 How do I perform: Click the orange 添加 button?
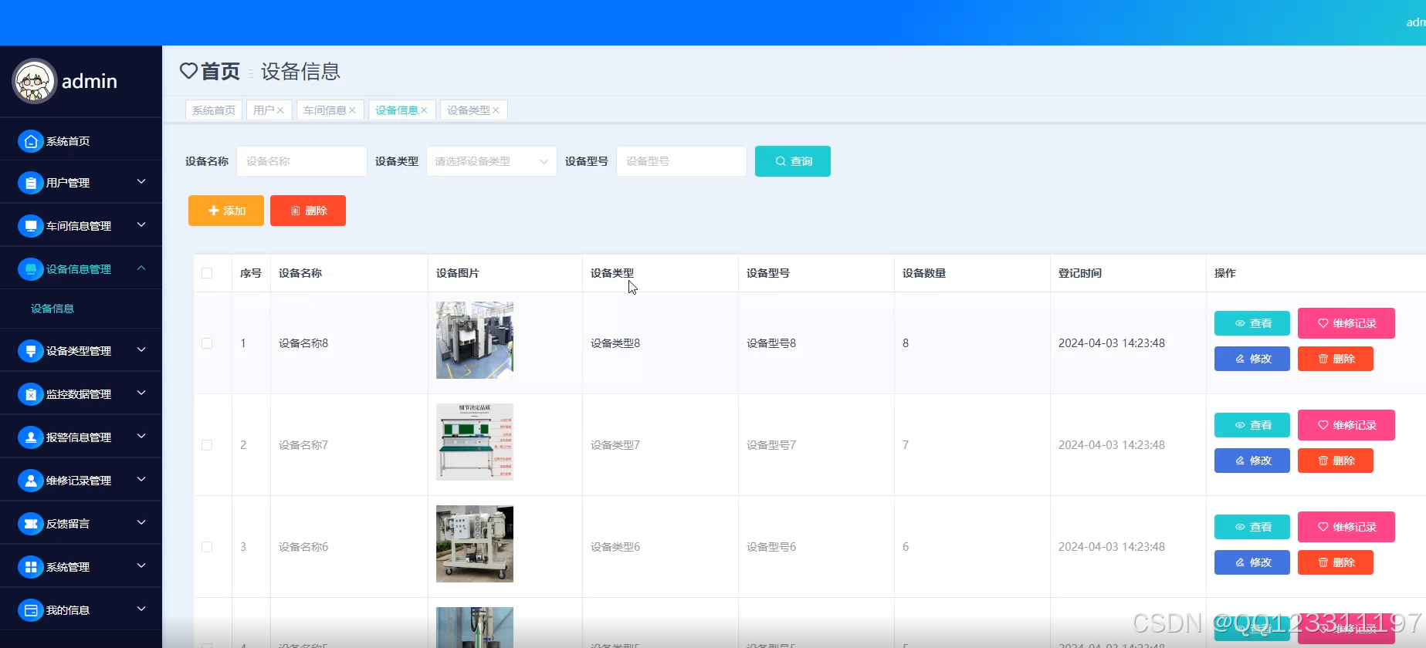click(226, 211)
